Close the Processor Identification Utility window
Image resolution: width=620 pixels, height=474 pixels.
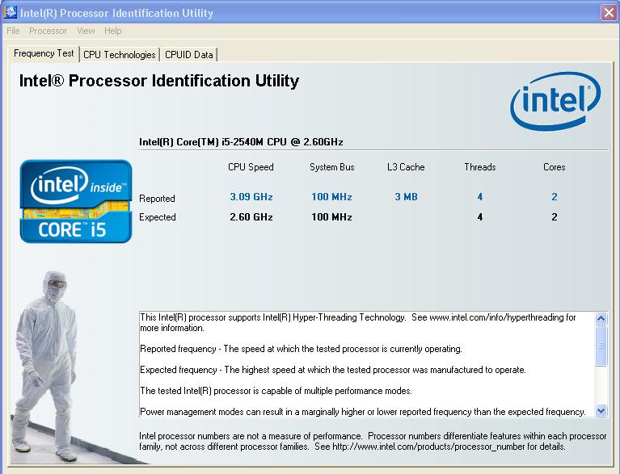click(x=609, y=12)
